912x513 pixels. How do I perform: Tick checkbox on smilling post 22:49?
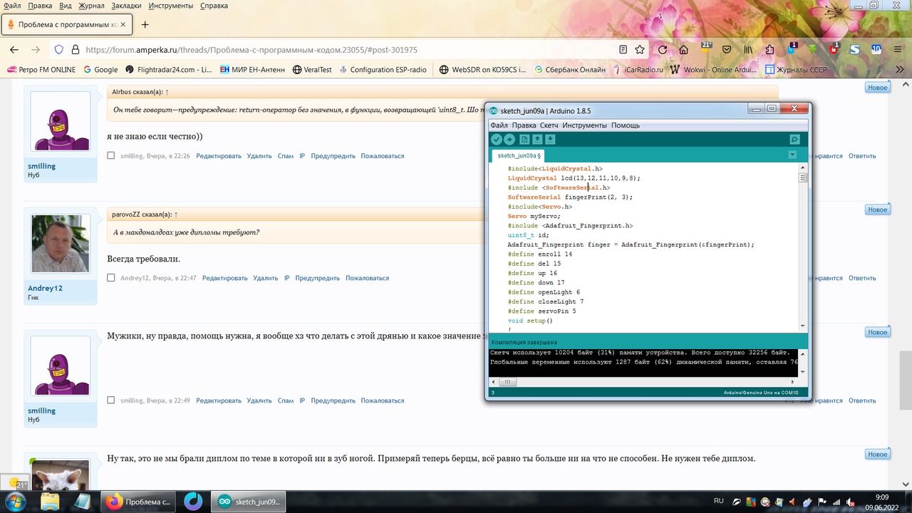(x=111, y=400)
